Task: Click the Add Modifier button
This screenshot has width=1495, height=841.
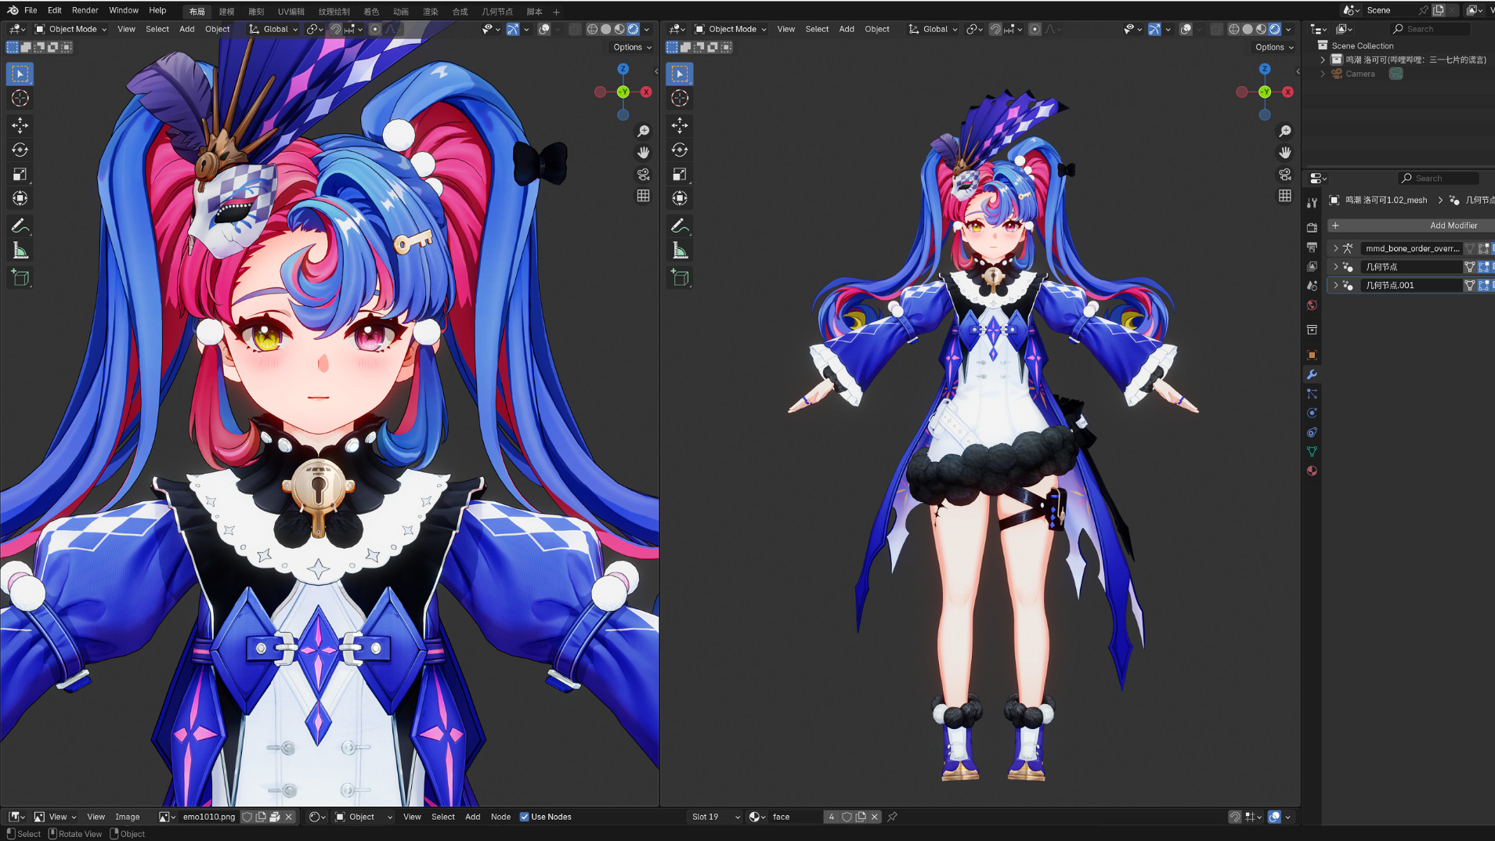Action: 1453,226
